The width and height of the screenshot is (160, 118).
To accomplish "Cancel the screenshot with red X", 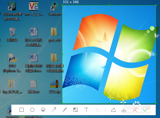I will tap(134, 110).
